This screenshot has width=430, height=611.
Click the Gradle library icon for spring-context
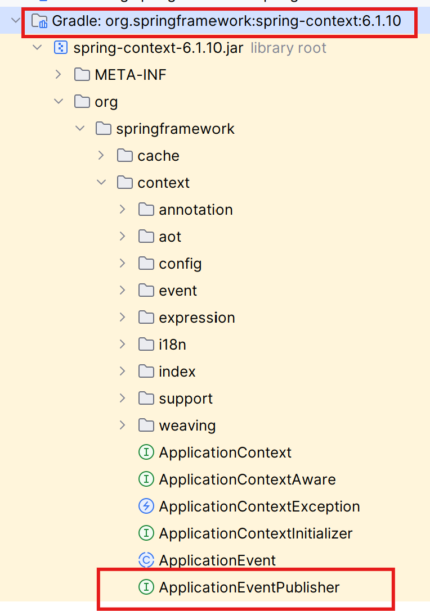tap(39, 22)
